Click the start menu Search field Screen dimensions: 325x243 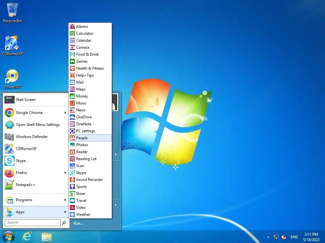pyautogui.click(x=33, y=222)
